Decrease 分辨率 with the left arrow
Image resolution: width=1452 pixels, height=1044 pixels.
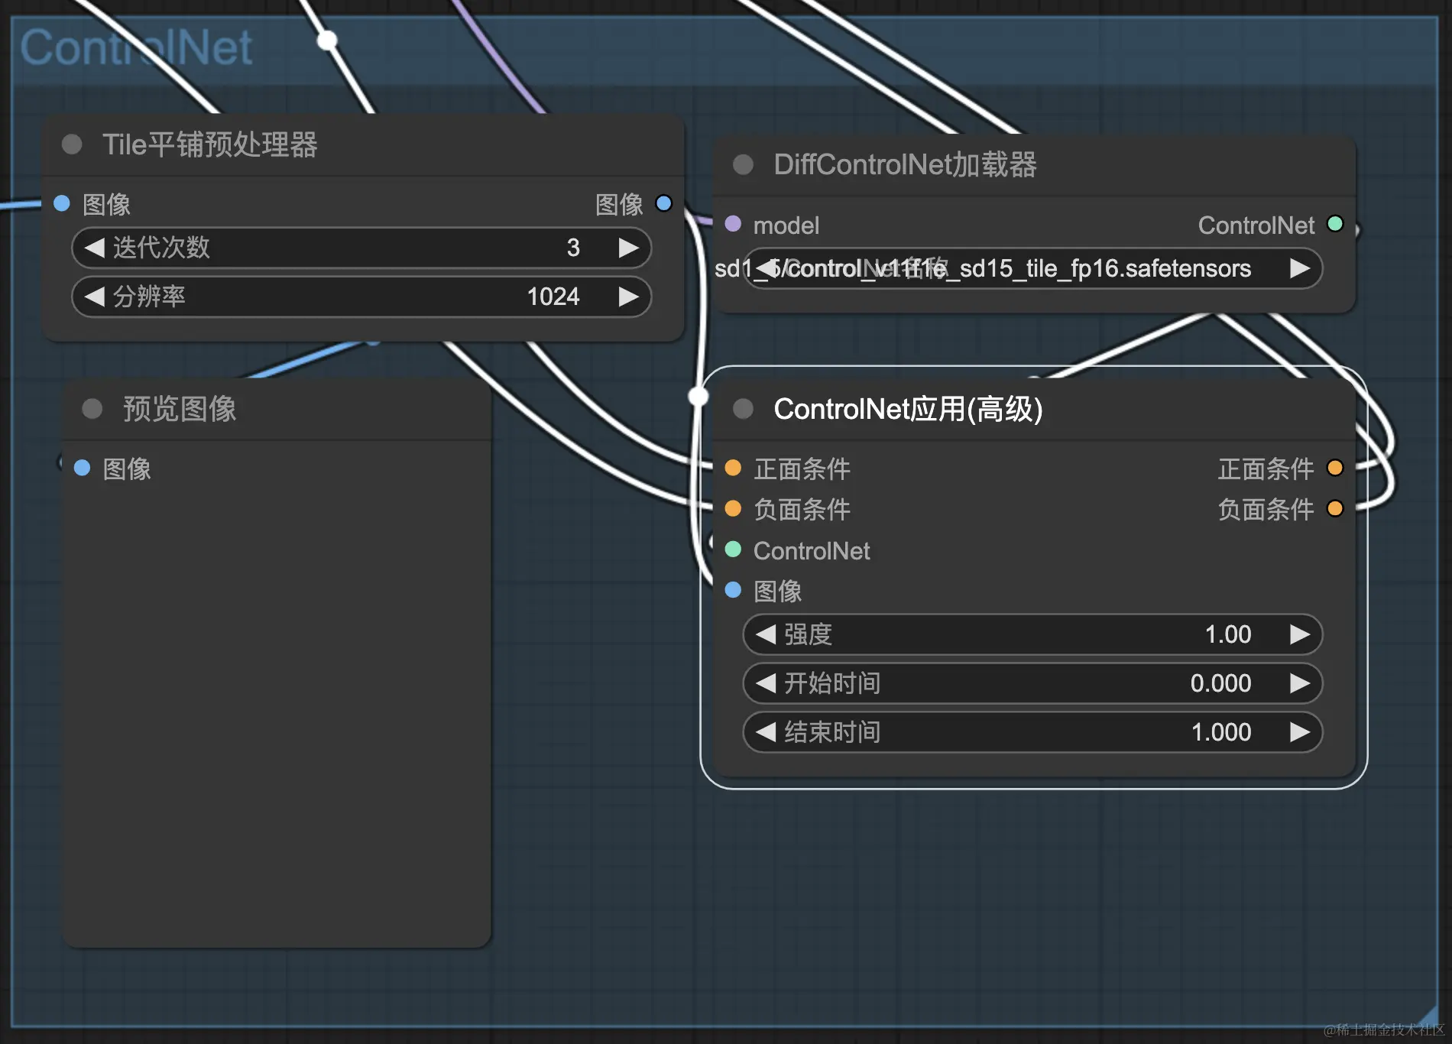point(94,297)
